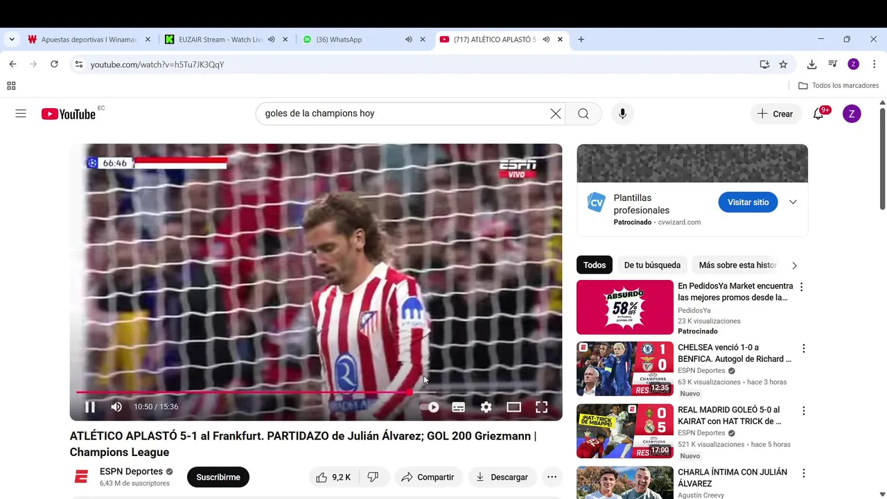The height and width of the screenshot is (499, 887).
Task: Download the video with Descargar
Action: (502, 477)
